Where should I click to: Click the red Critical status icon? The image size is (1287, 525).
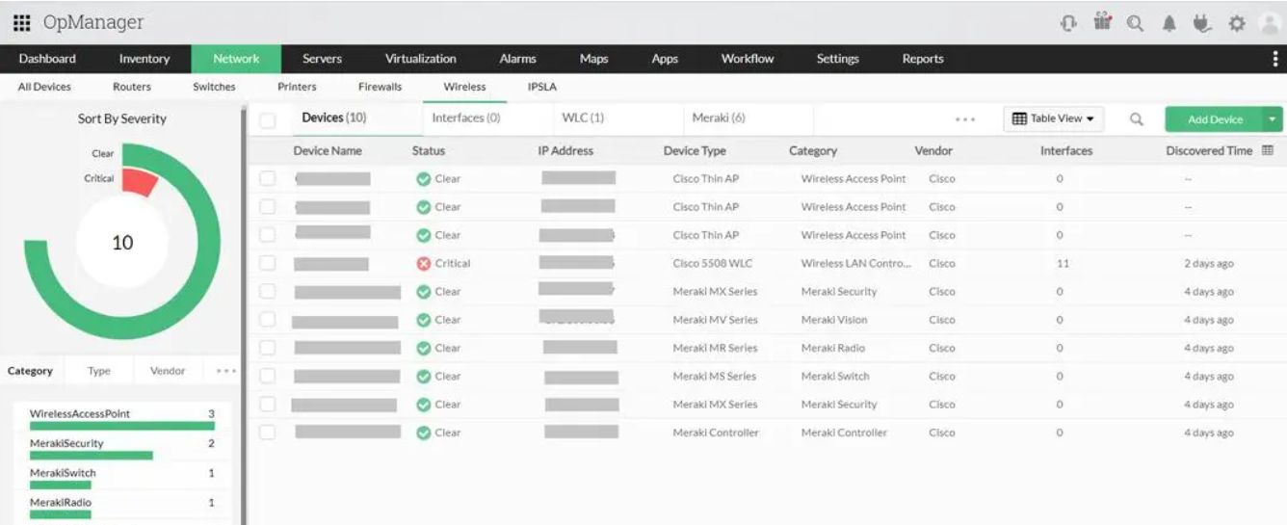(x=423, y=263)
